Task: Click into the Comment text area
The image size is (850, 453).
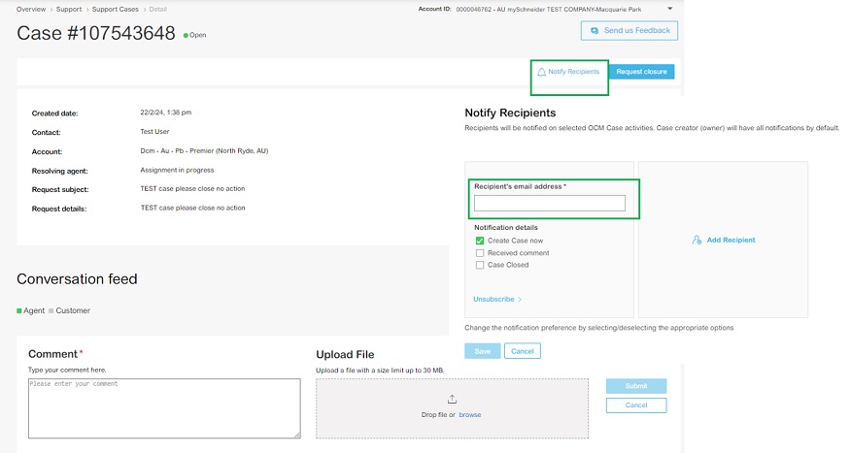Action: 164,408
